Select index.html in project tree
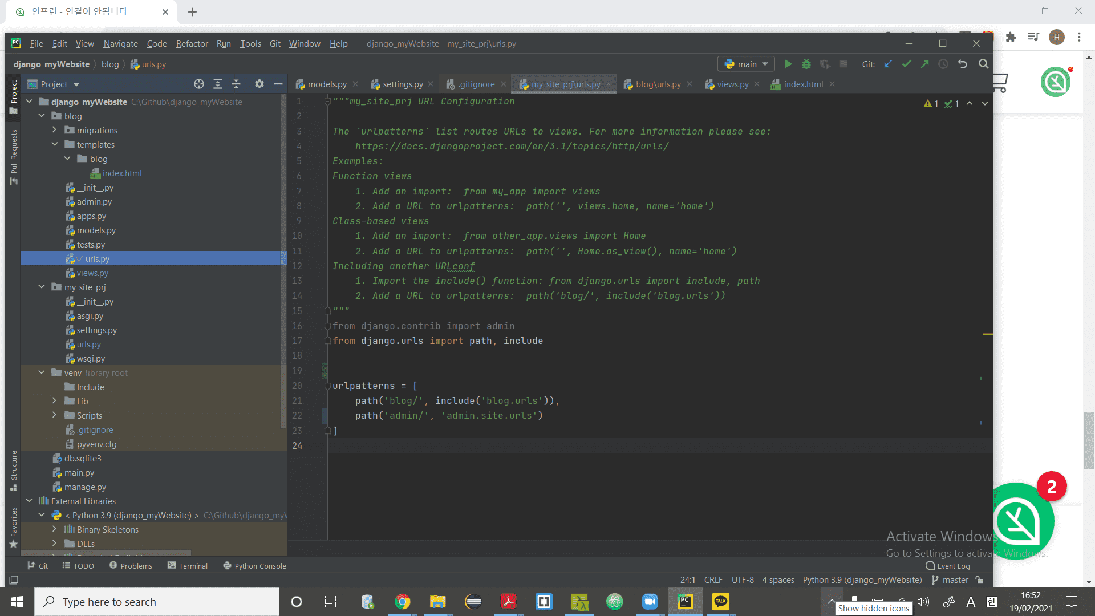 [x=122, y=173]
